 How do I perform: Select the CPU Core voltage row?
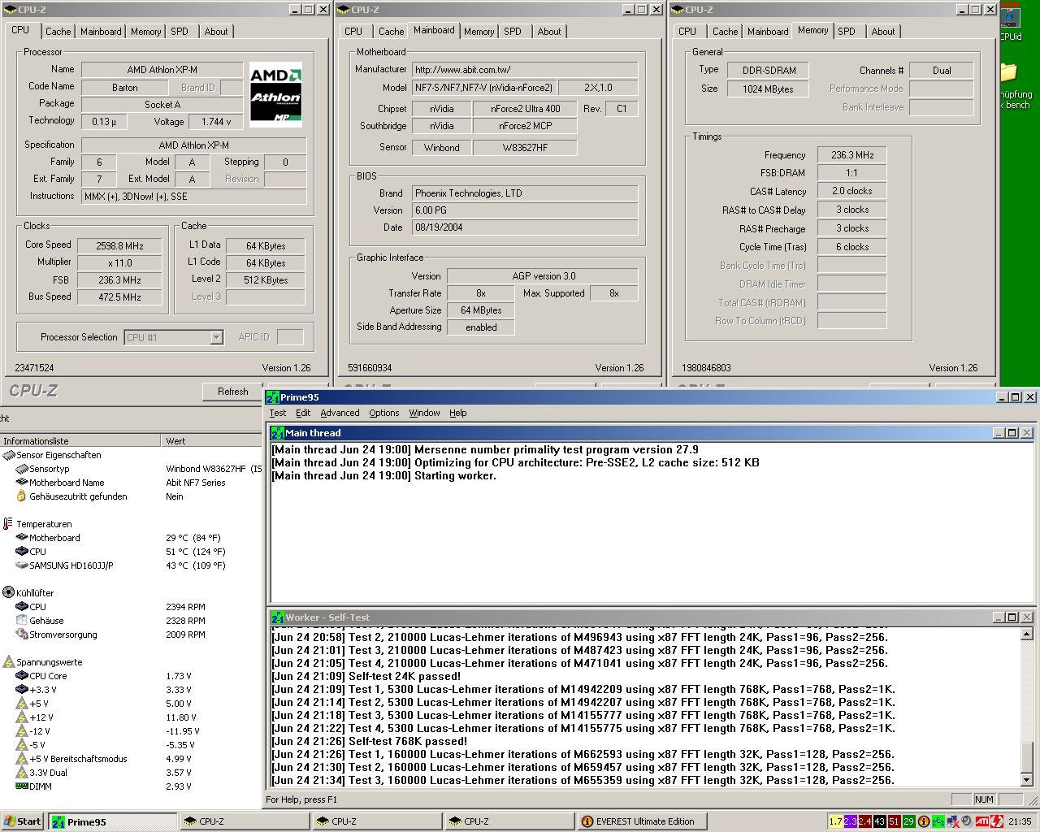(x=130, y=676)
